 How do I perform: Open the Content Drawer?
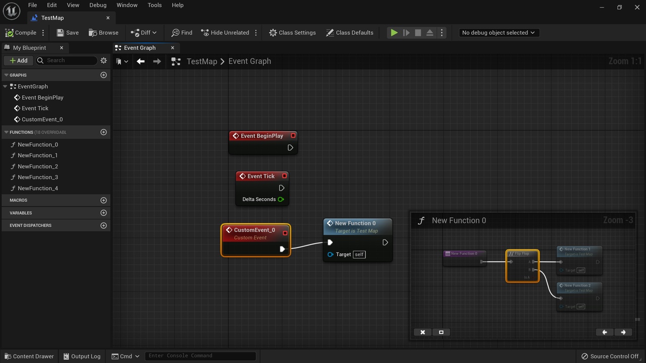click(x=28, y=356)
